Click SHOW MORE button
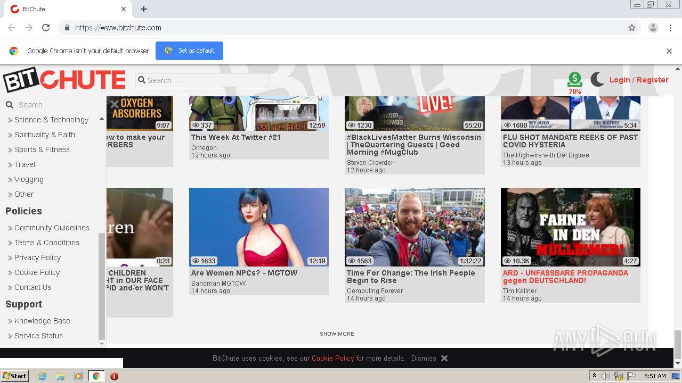The image size is (682, 383). pyautogui.click(x=337, y=334)
